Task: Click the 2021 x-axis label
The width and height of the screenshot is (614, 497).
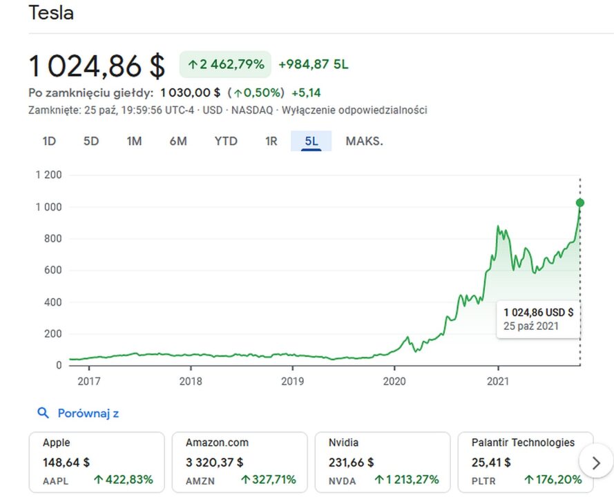Action: point(498,381)
